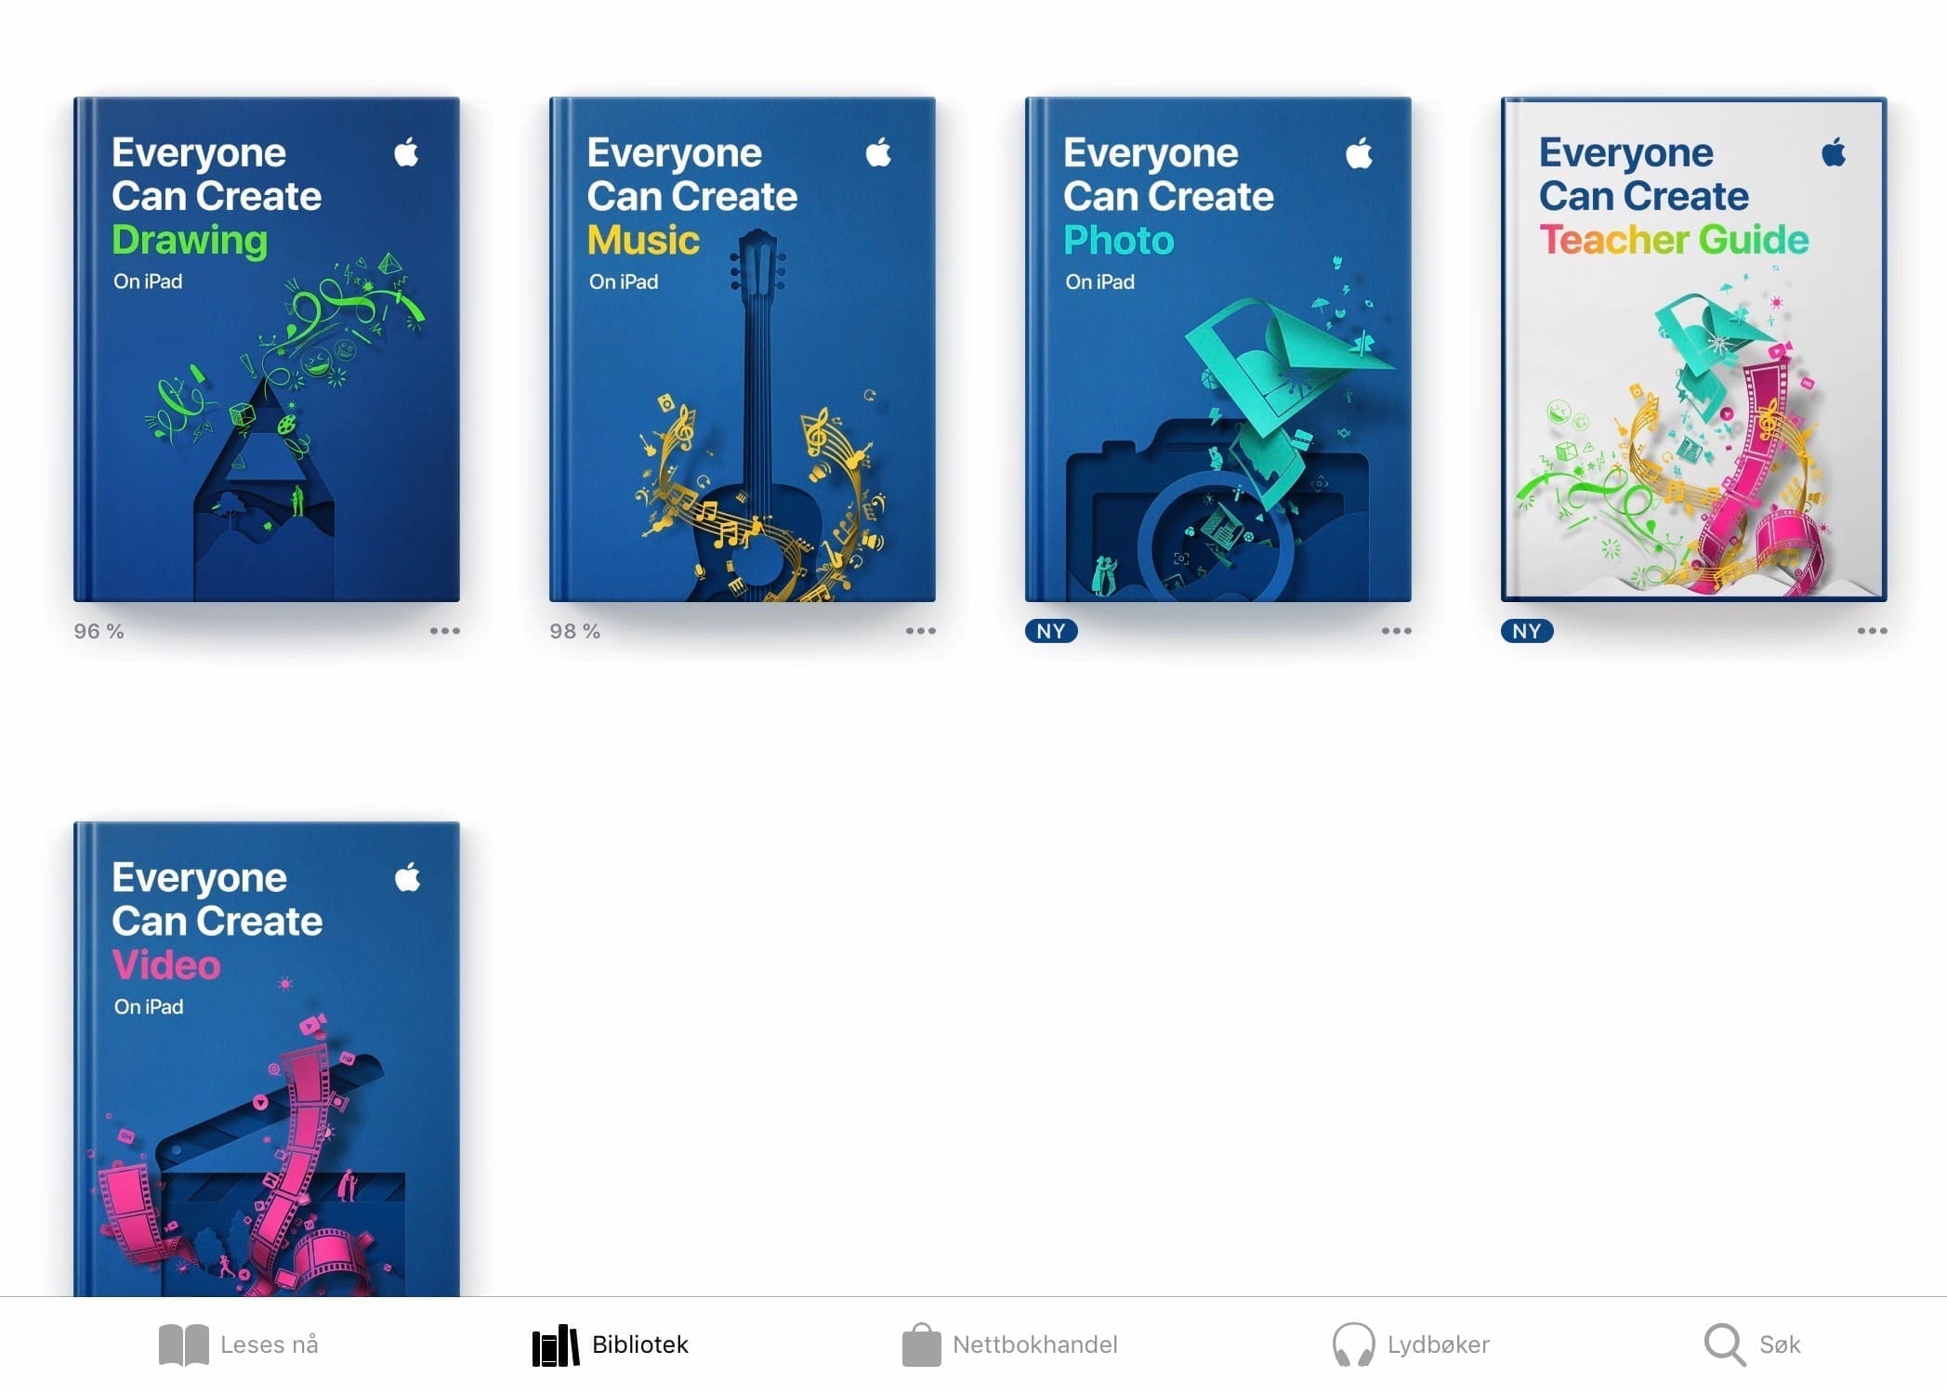Screen dimensions: 1947x1390
Task: Open more options for Music book
Action: pyautogui.click(x=921, y=631)
